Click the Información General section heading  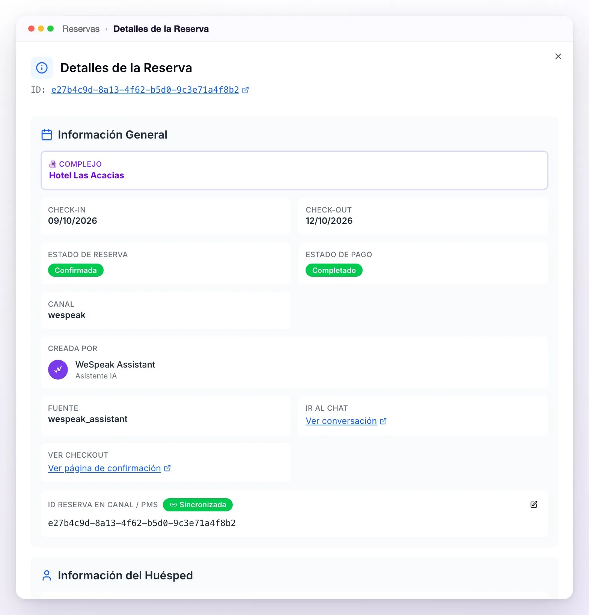[x=113, y=135]
